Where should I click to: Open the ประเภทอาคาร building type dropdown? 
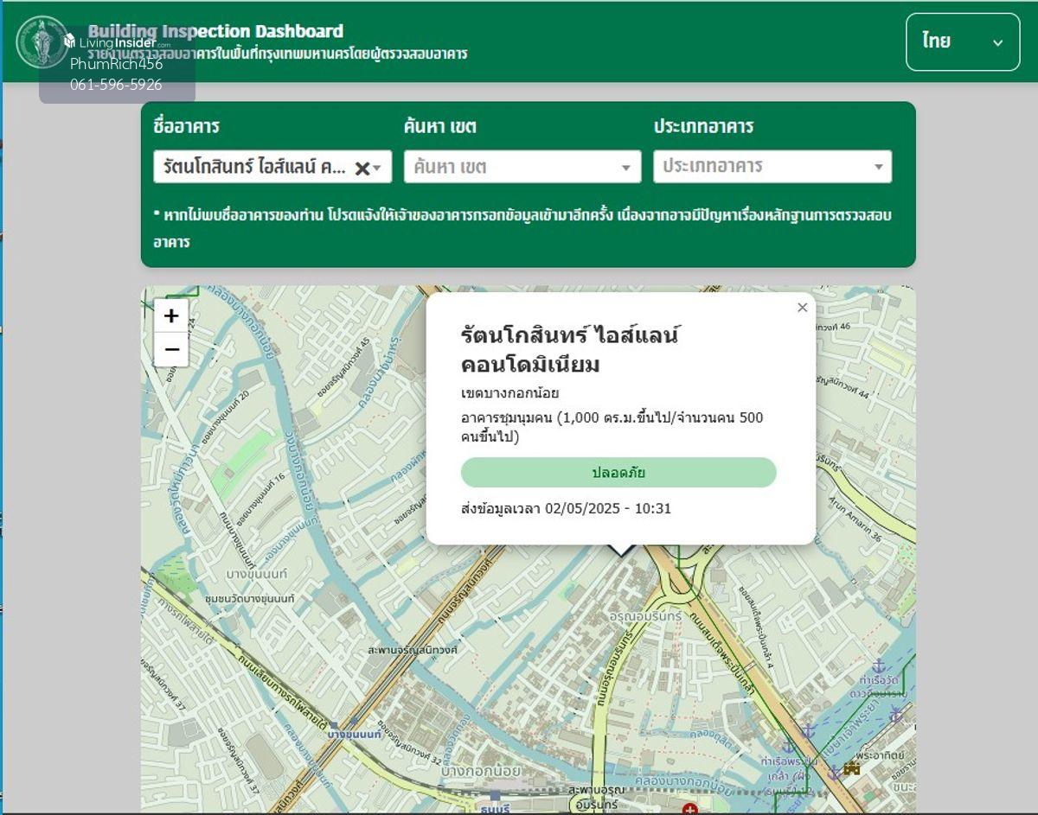pyautogui.click(x=878, y=167)
